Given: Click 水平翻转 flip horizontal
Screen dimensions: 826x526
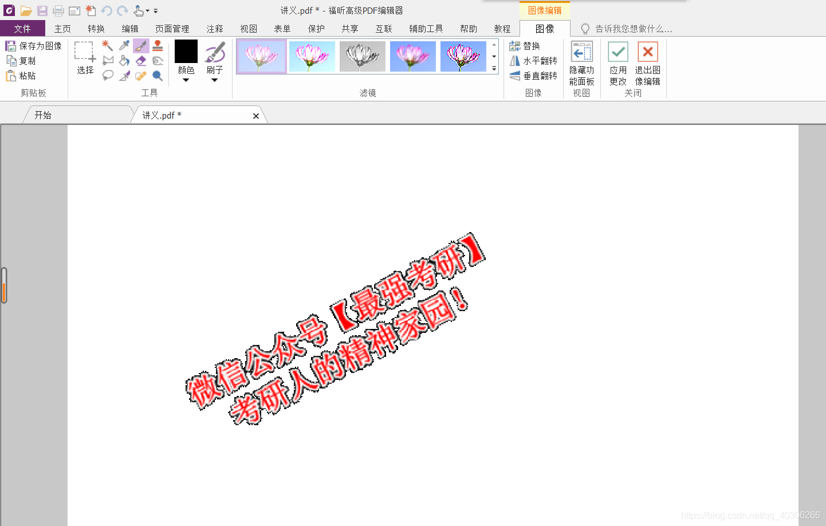Looking at the screenshot, I should coord(533,61).
